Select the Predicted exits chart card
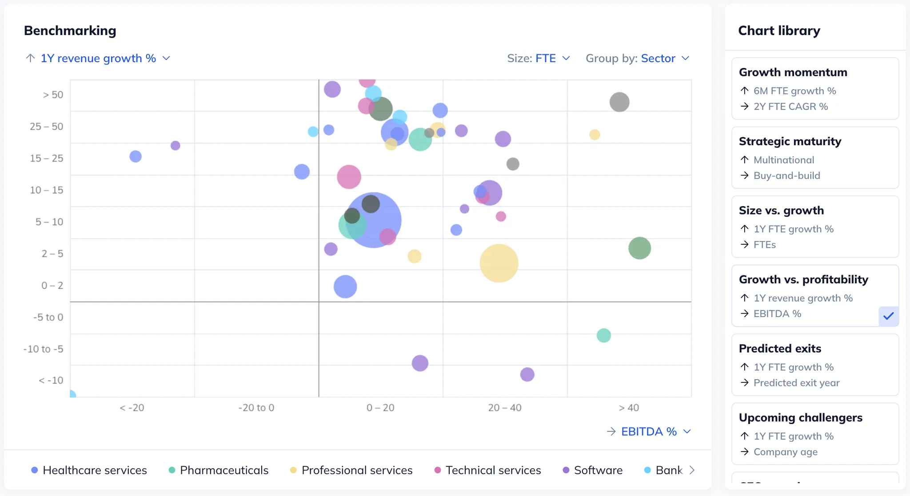This screenshot has height=496, width=910. point(815,365)
